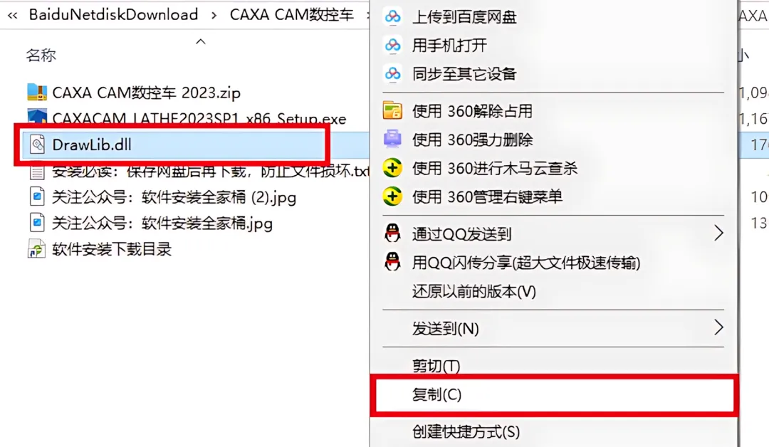Click the arrow after BaiduNetdiskDownload in path
Screen dimensions: 769x447
pos(214,16)
